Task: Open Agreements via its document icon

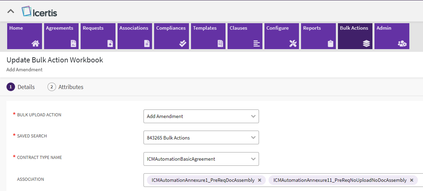Action: coord(73,43)
